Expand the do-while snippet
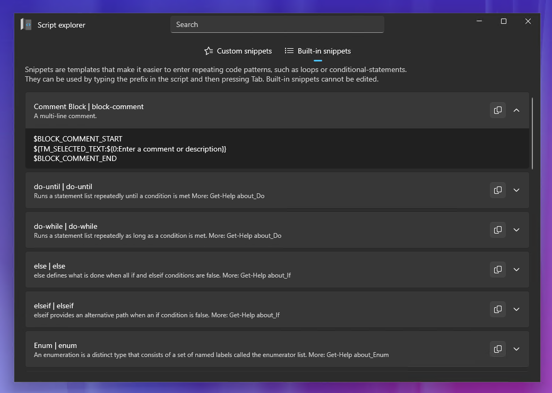This screenshot has height=393, width=552. click(x=516, y=230)
